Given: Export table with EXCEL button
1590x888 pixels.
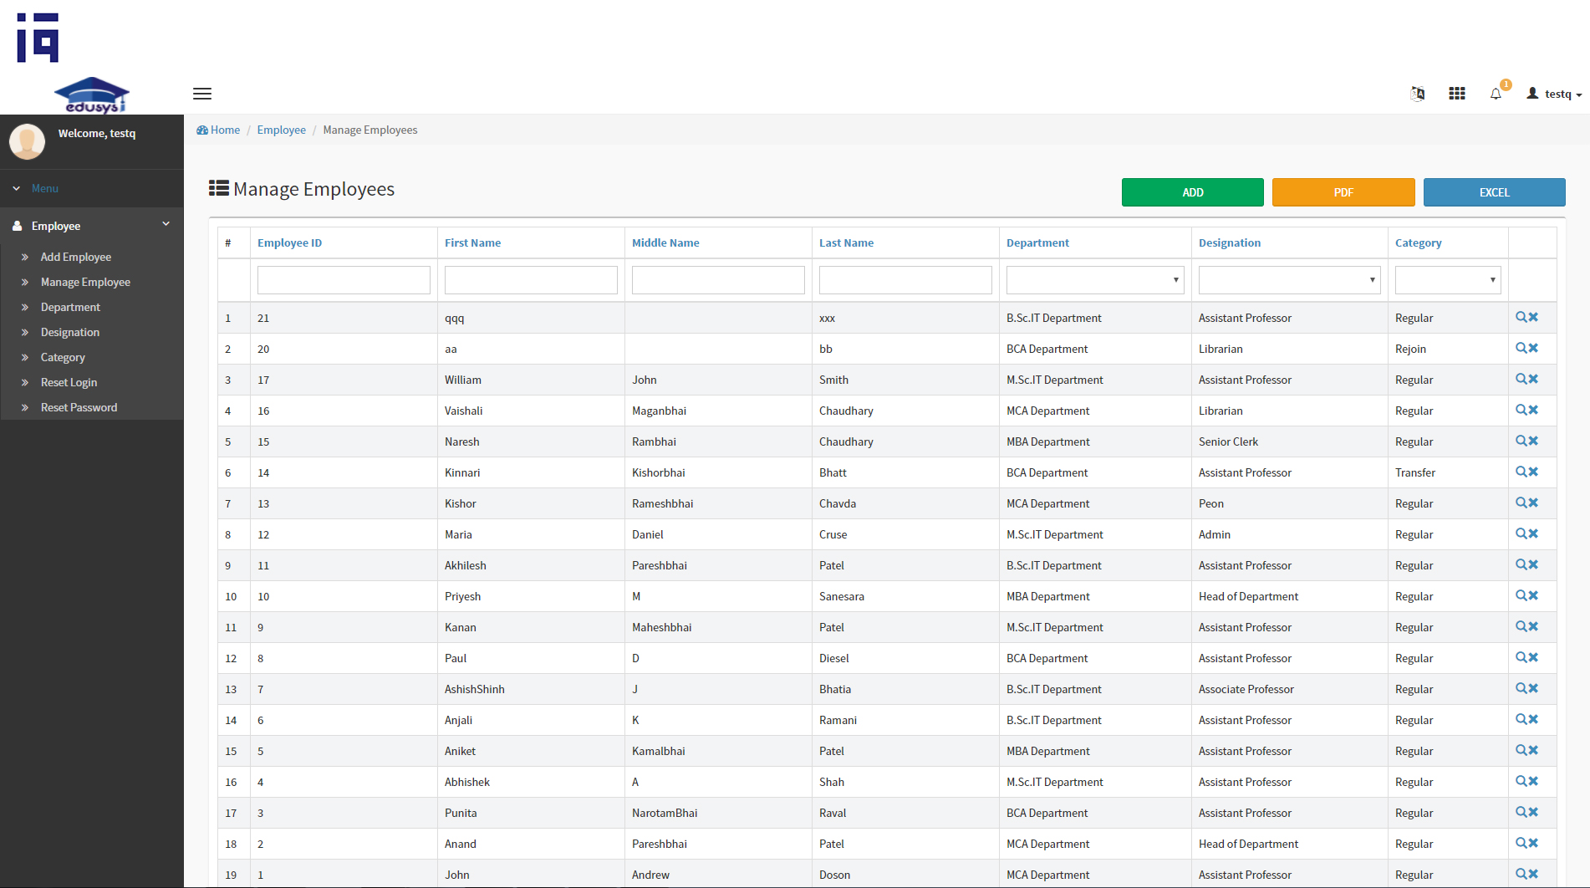Looking at the screenshot, I should 1495,192.
